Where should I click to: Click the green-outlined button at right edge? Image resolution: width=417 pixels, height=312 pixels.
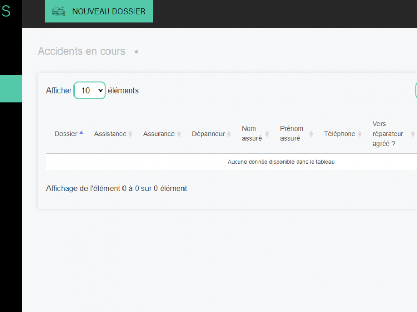point(415,90)
